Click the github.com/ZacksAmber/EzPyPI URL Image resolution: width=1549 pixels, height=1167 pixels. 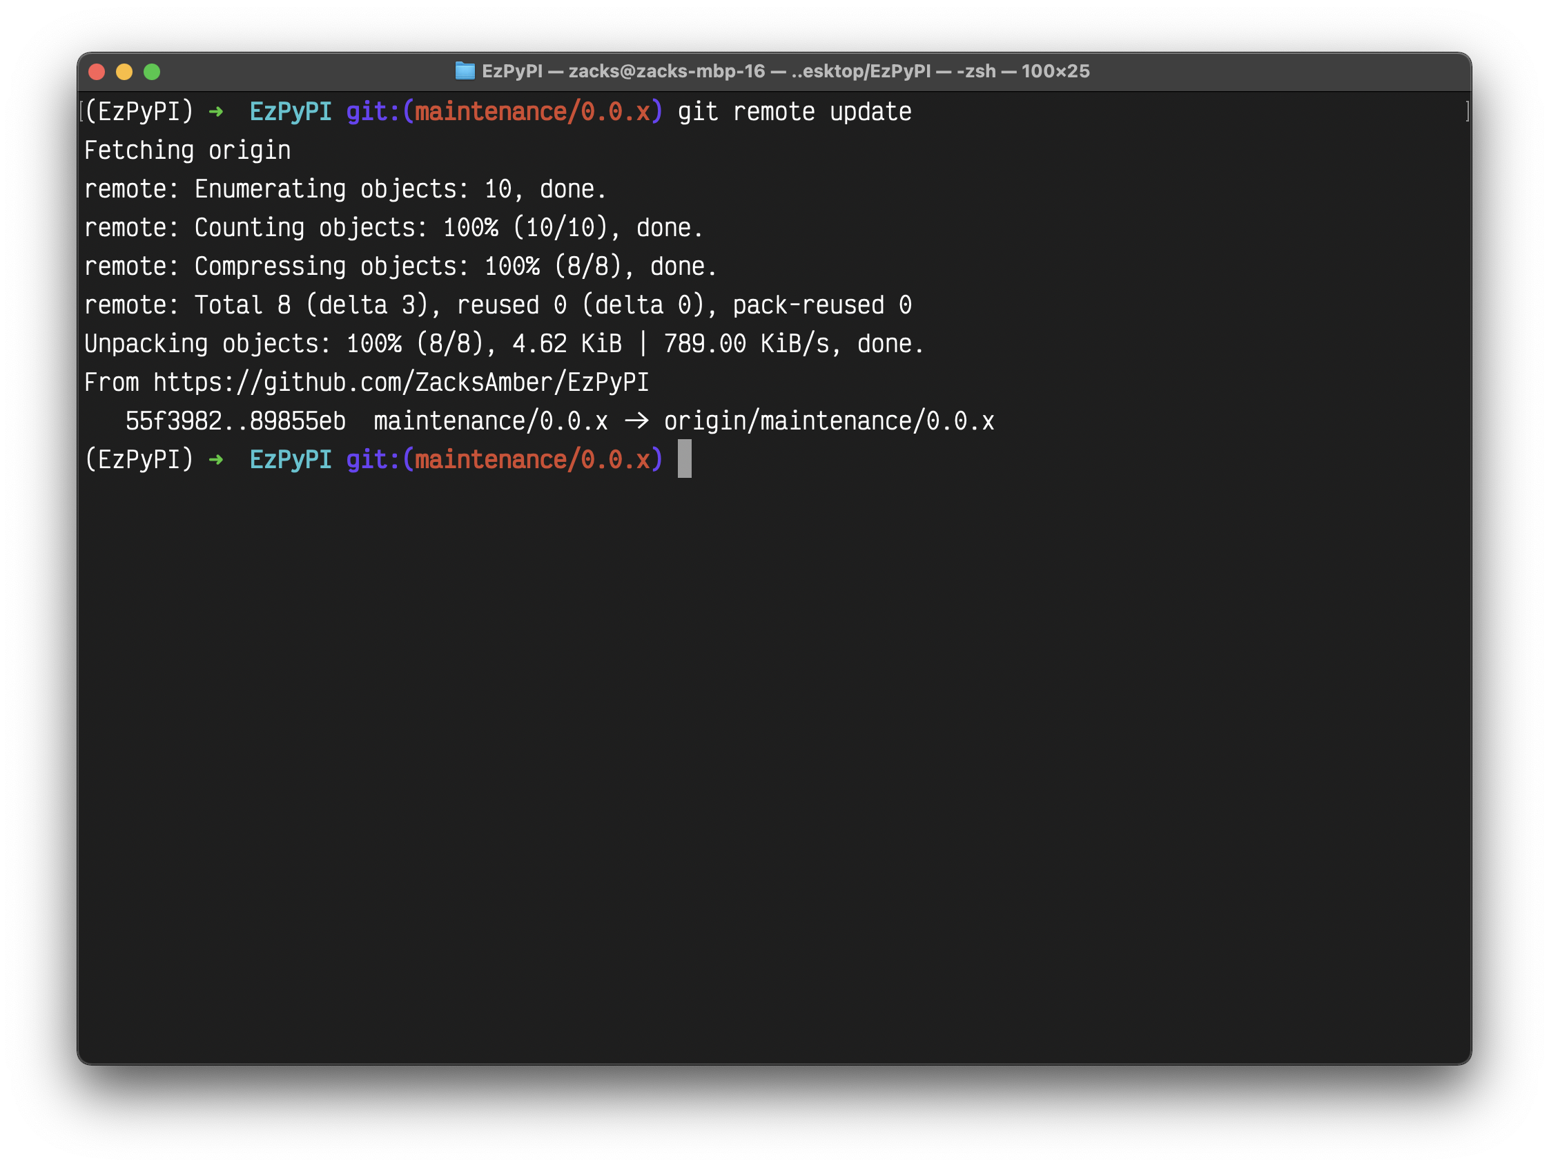coord(400,383)
